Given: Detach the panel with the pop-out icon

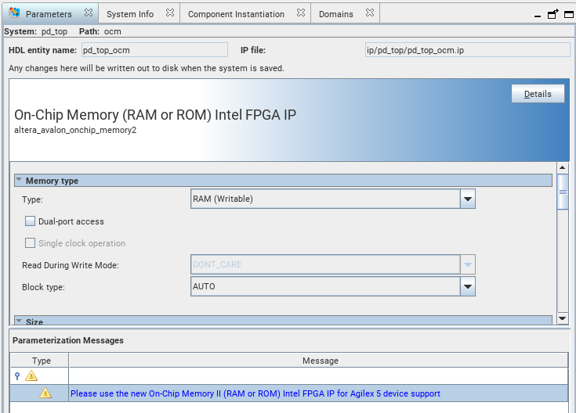Looking at the screenshot, I should pyautogui.click(x=552, y=14).
